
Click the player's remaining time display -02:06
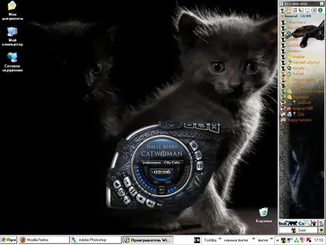pos(162,172)
